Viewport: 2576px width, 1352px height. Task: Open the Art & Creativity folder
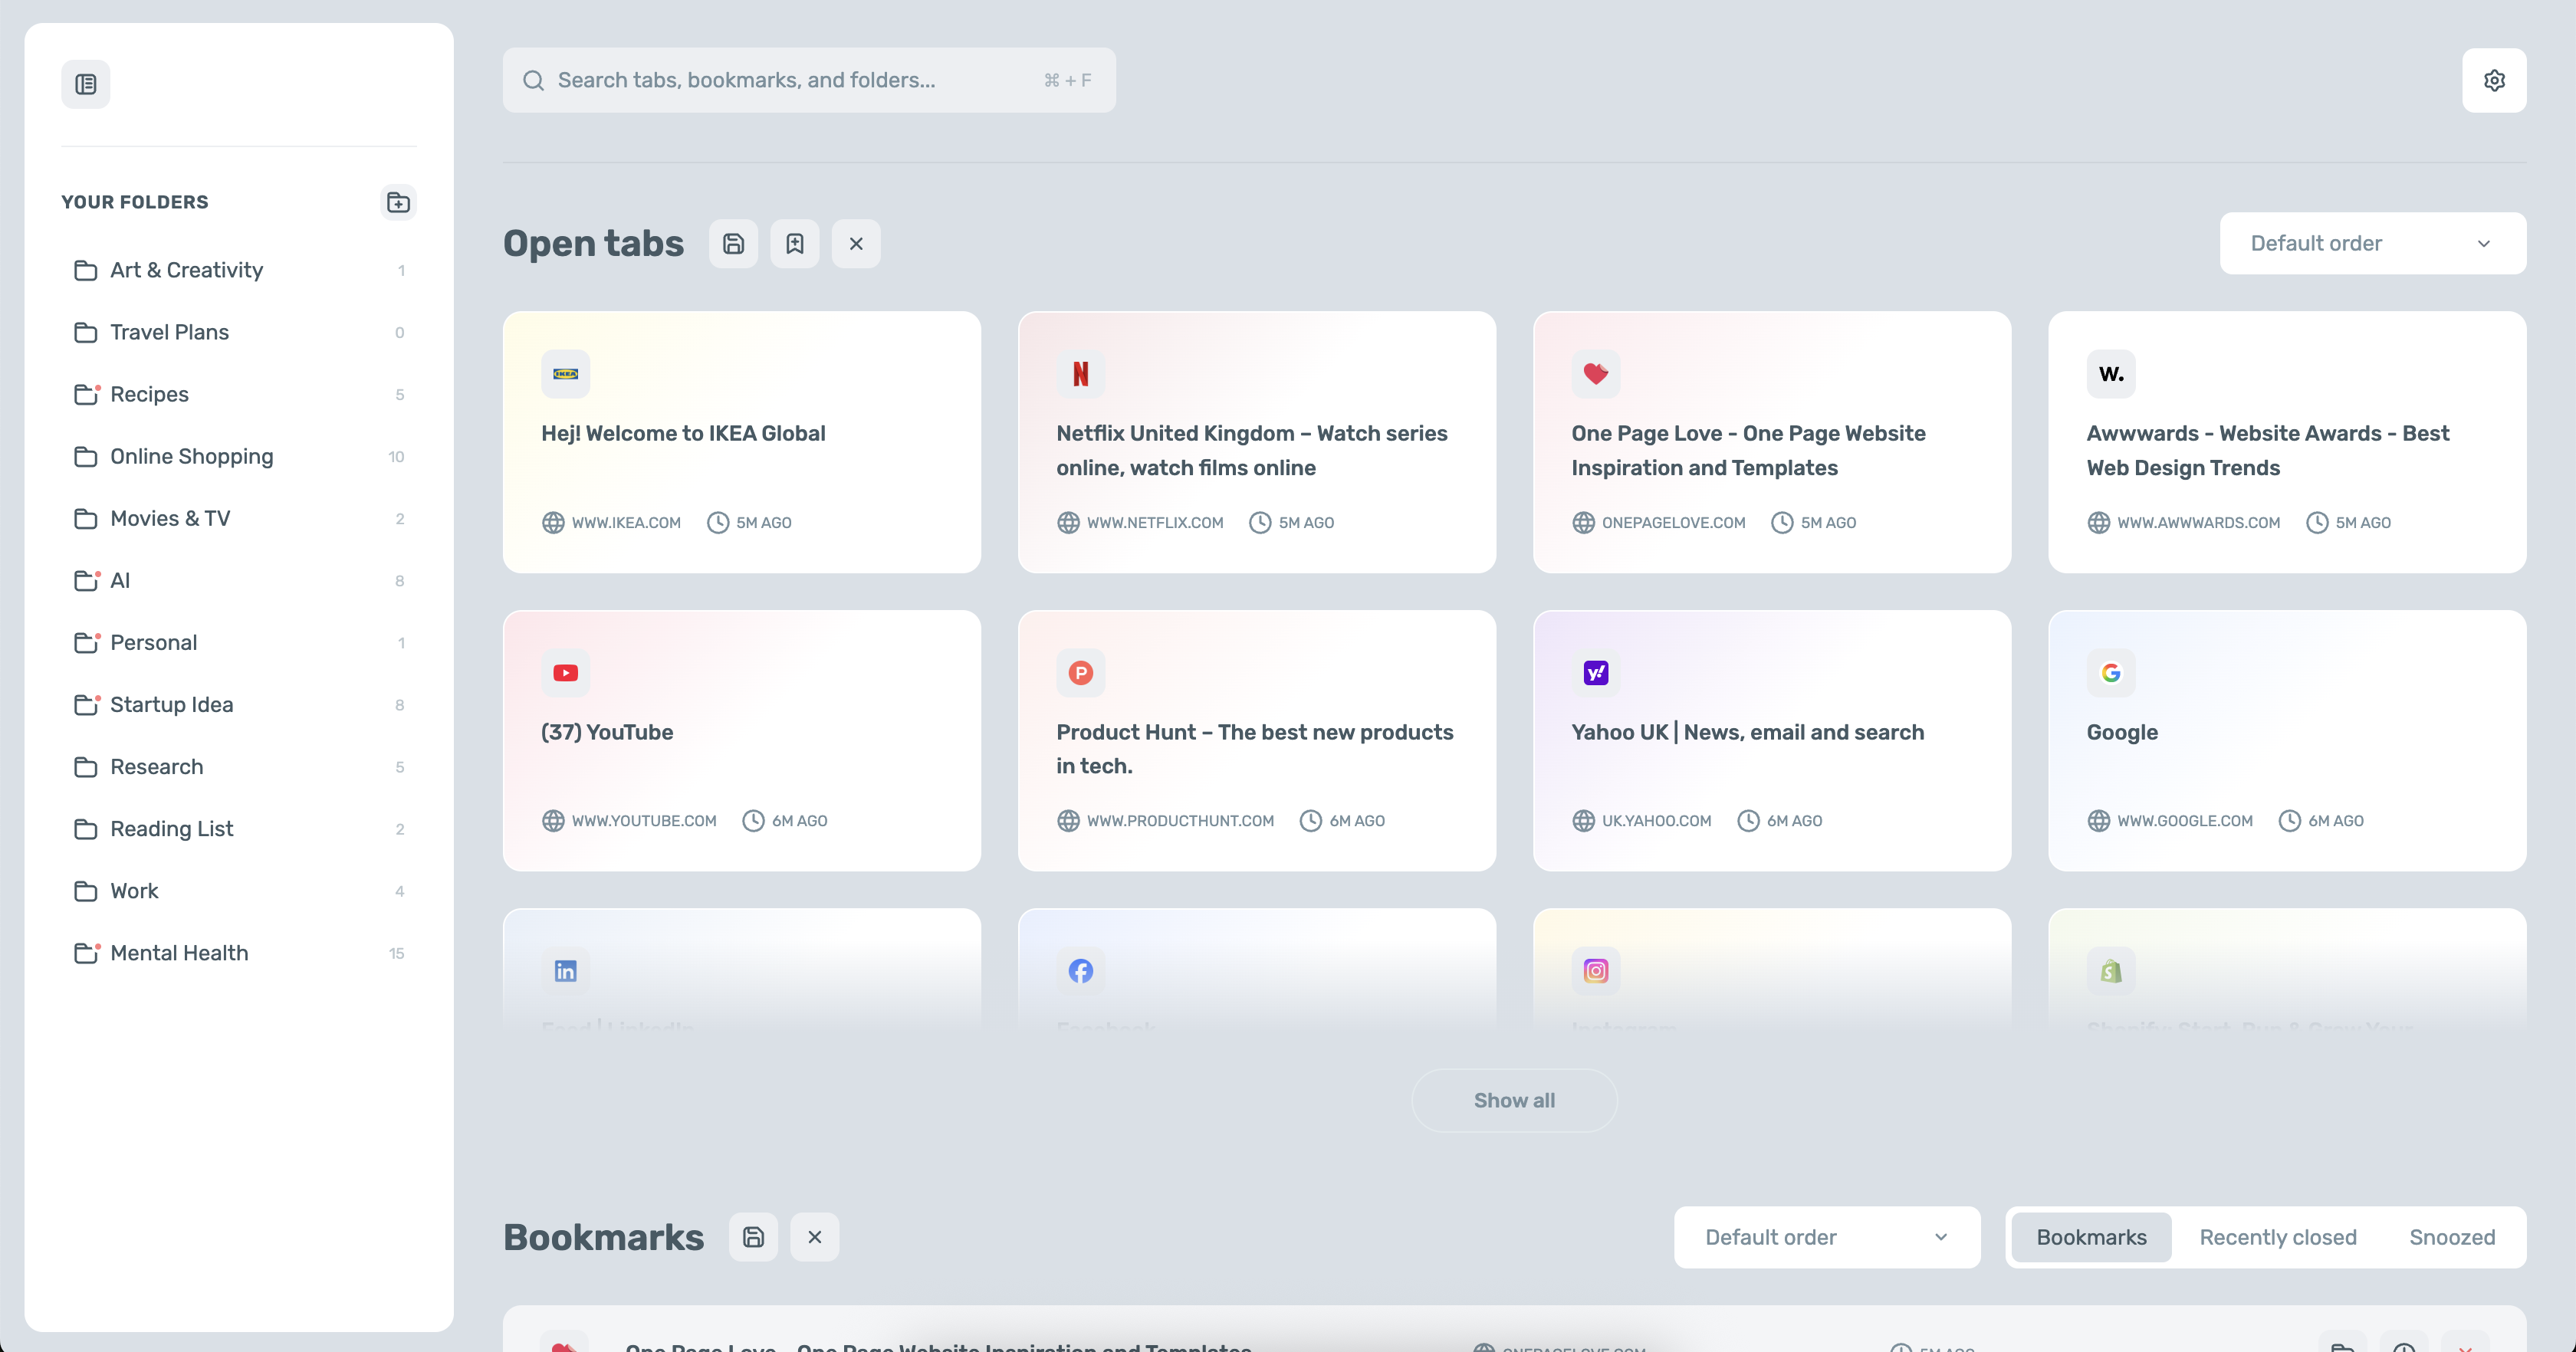coord(239,270)
